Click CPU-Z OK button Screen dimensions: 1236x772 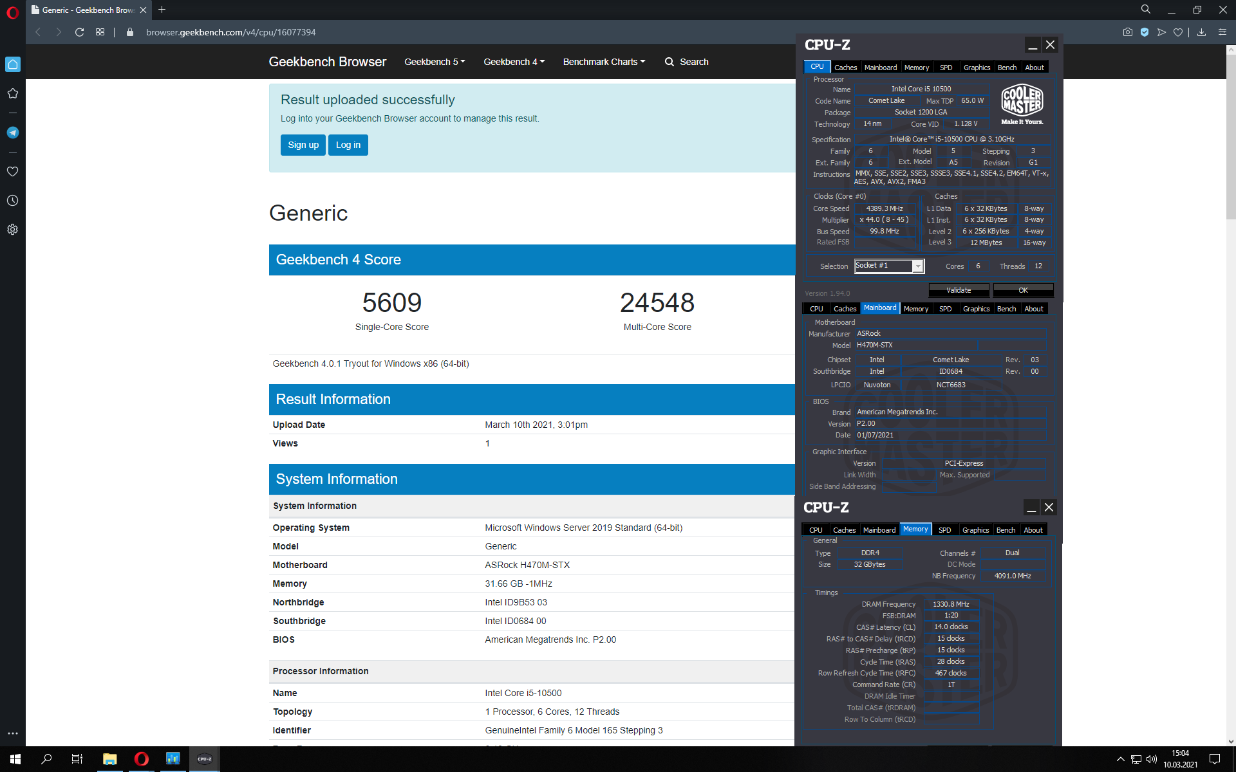(1023, 290)
